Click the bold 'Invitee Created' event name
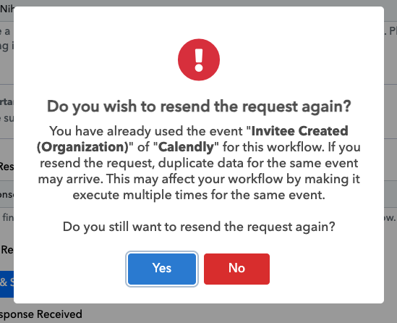Image resolution: width=397 pixels, height=323 pixels. [x=300, y=131]
